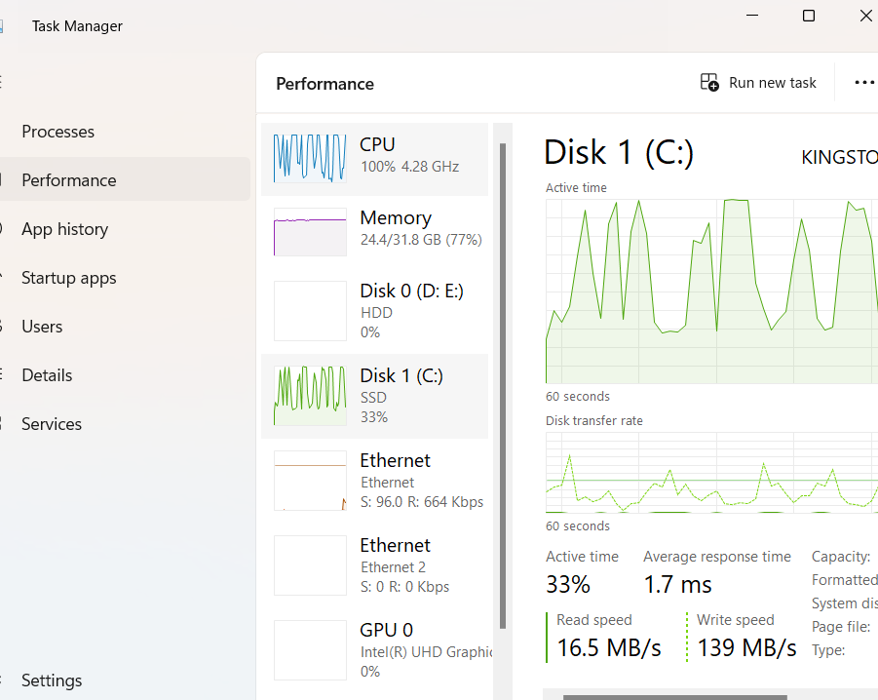The image size is (878, 700).
Task: Go to the App history page
Action: [x=64, y=229]
